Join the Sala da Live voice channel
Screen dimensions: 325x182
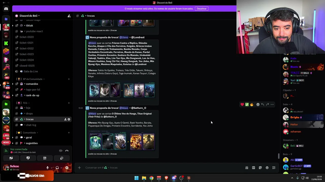[x=42, y=72]
